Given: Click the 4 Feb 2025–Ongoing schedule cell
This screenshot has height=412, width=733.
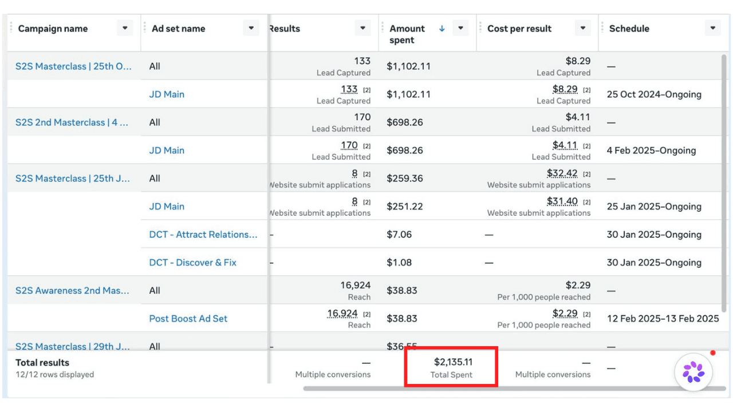Looking at the screenshot, I should click(x=652, y=150).
